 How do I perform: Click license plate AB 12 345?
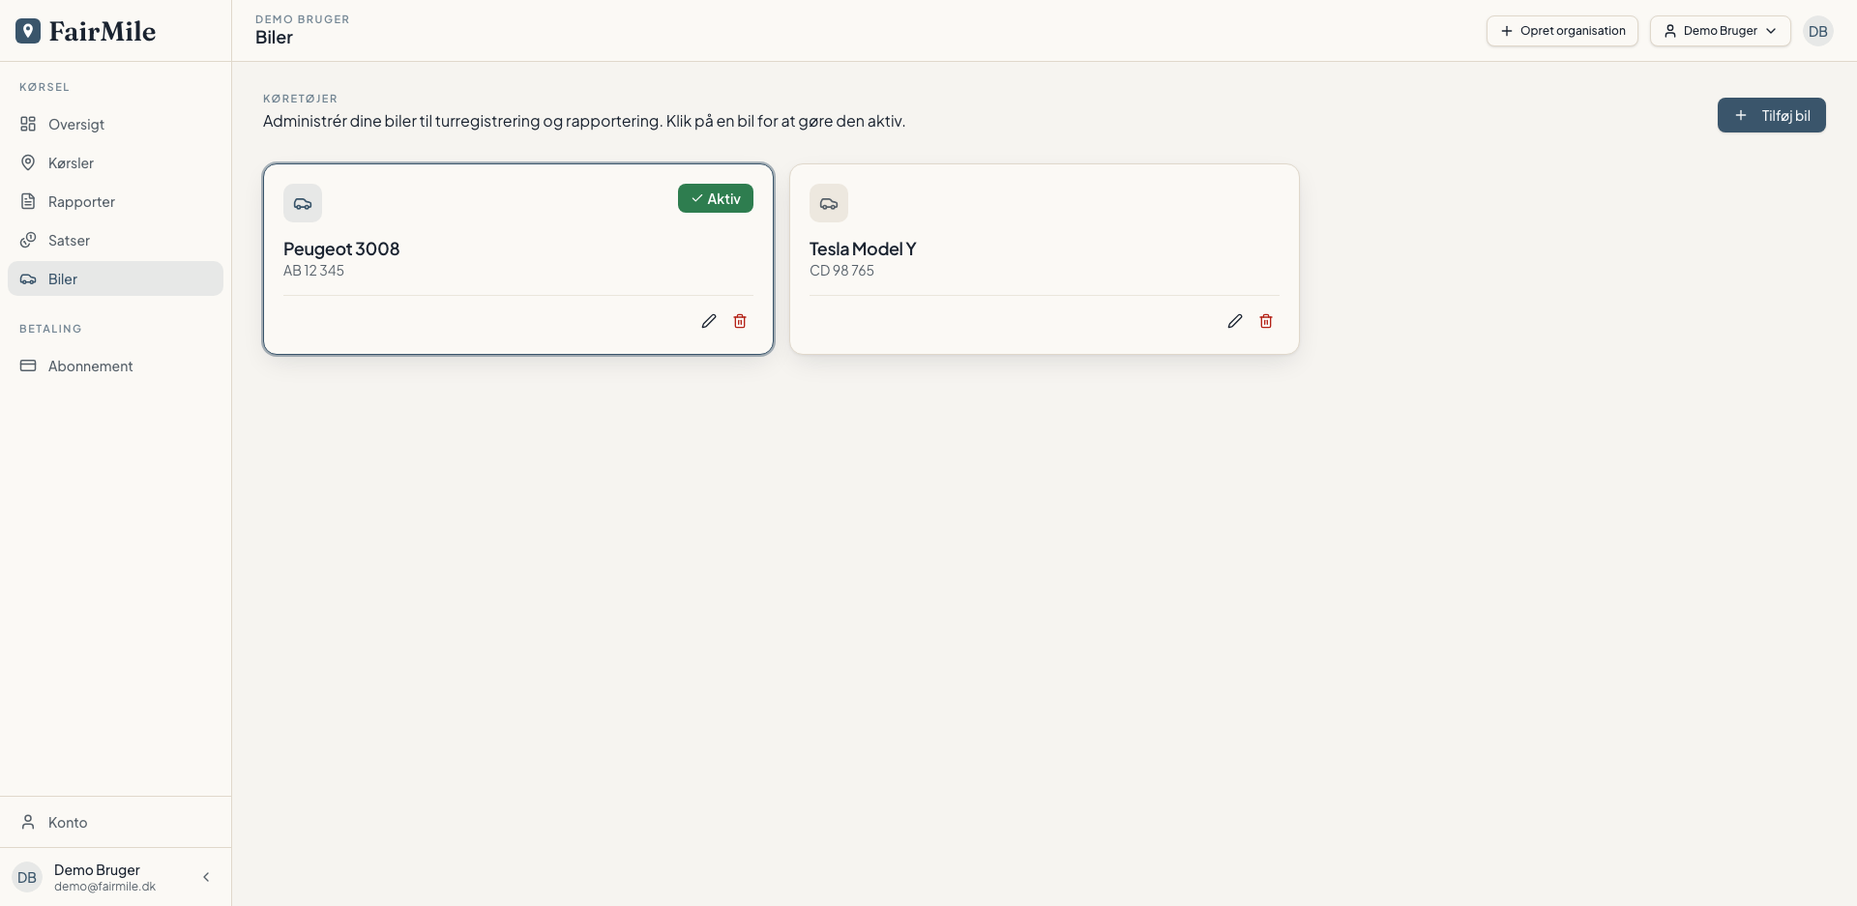(313, 271)
